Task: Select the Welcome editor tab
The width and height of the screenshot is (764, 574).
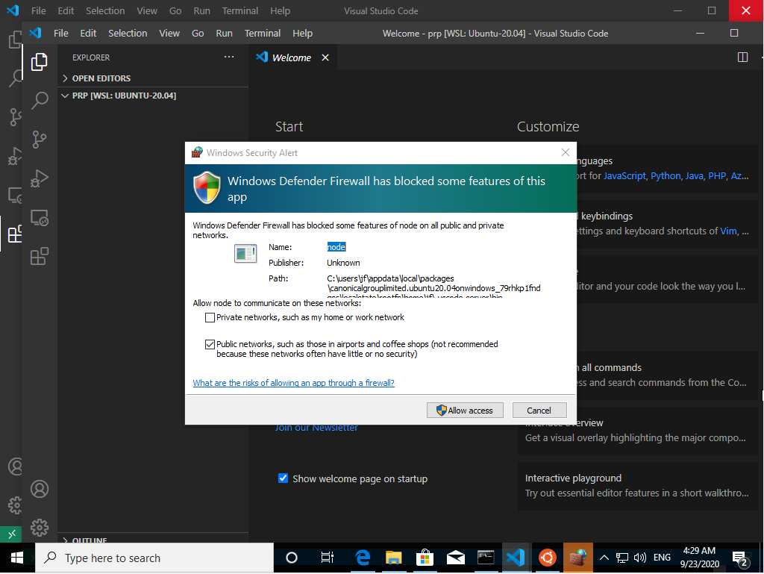Action: tap(291, 57)
